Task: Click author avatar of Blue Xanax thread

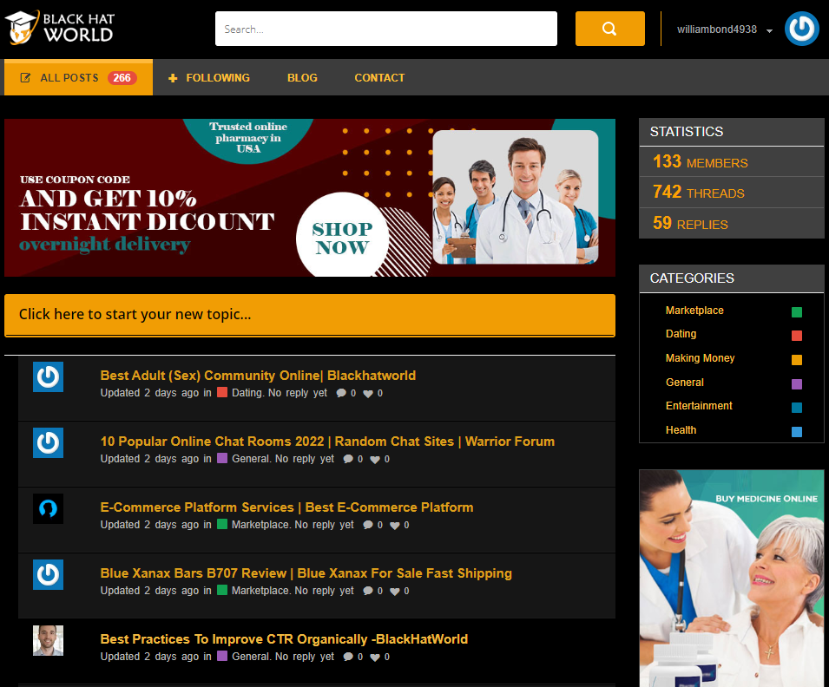Action: [48, 575]
